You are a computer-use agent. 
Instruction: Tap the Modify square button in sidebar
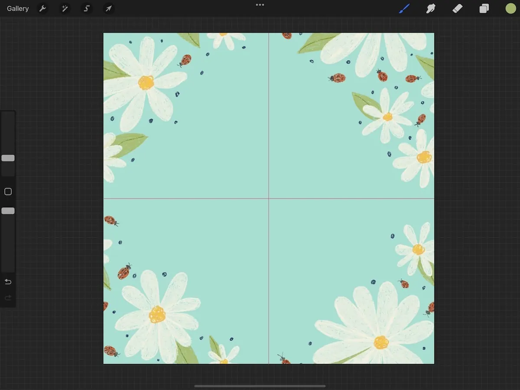(8, 192)
